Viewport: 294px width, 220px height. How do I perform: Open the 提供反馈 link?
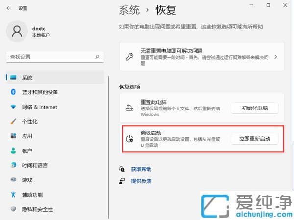(141, 181)
